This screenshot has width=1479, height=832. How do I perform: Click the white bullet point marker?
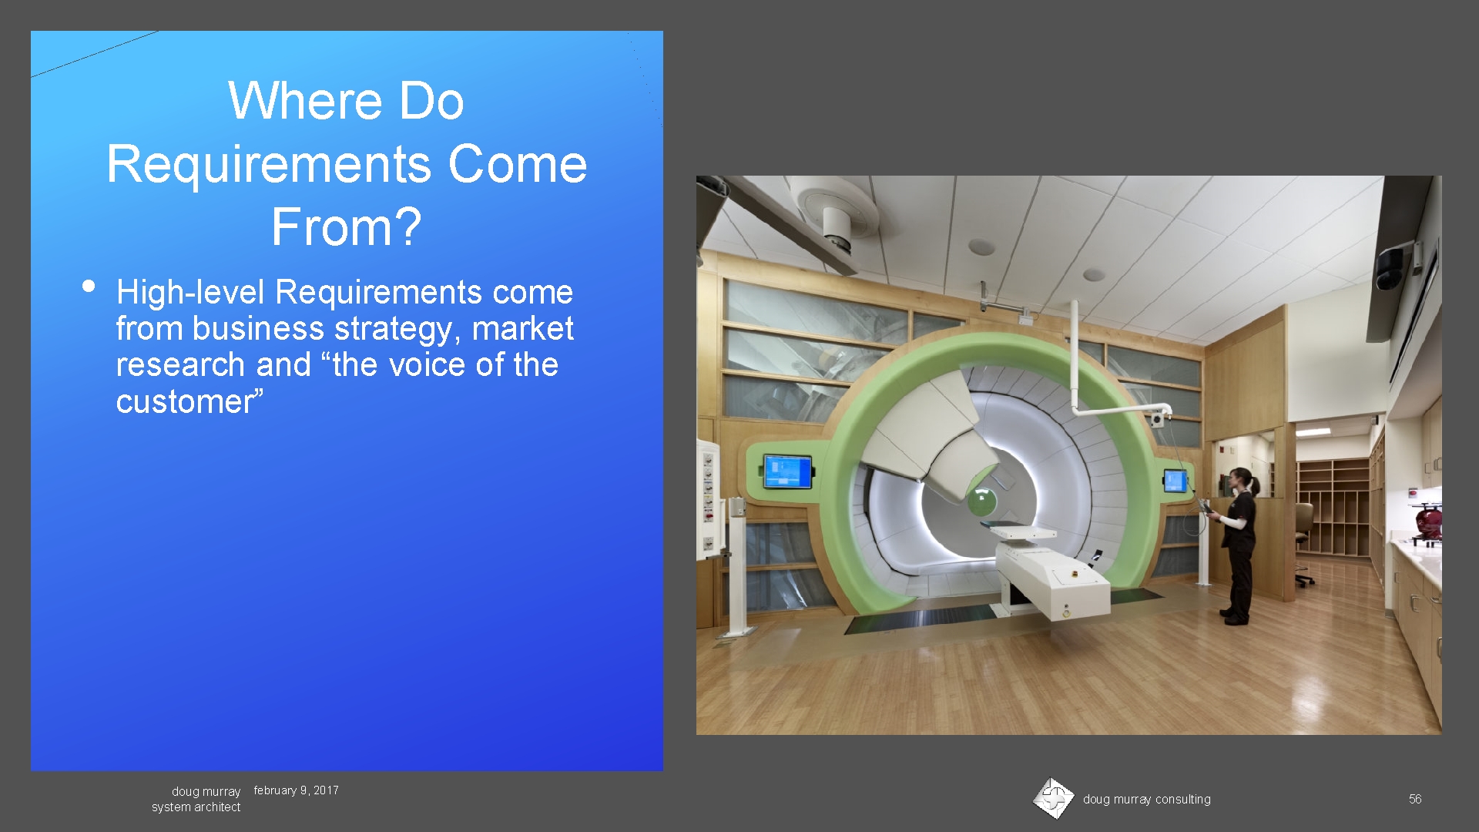[x=88, y=287]
